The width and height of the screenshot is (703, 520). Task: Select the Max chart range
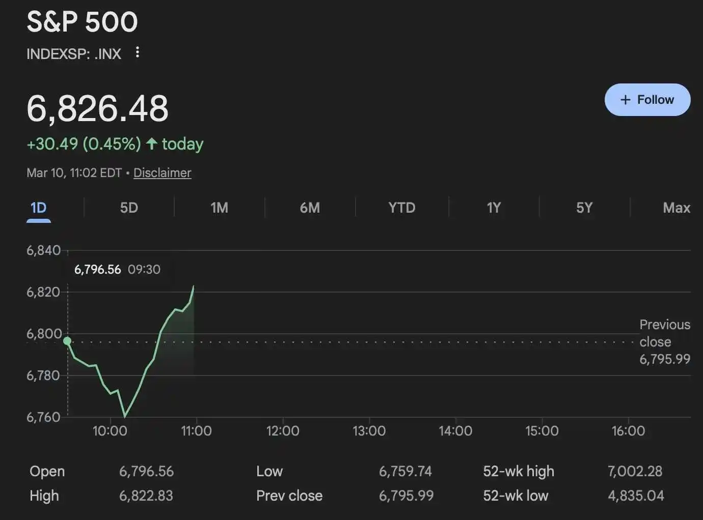pyautogui.click(x=675, y=208)
